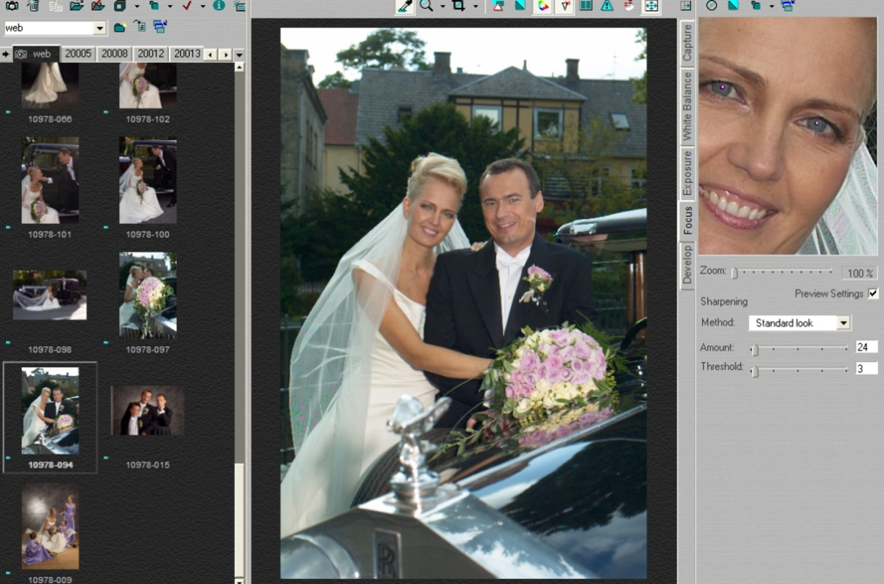This screenshot has height=584, width=884.
Task: Open the web collection combo box dropdown
Action: coord(100,27)
